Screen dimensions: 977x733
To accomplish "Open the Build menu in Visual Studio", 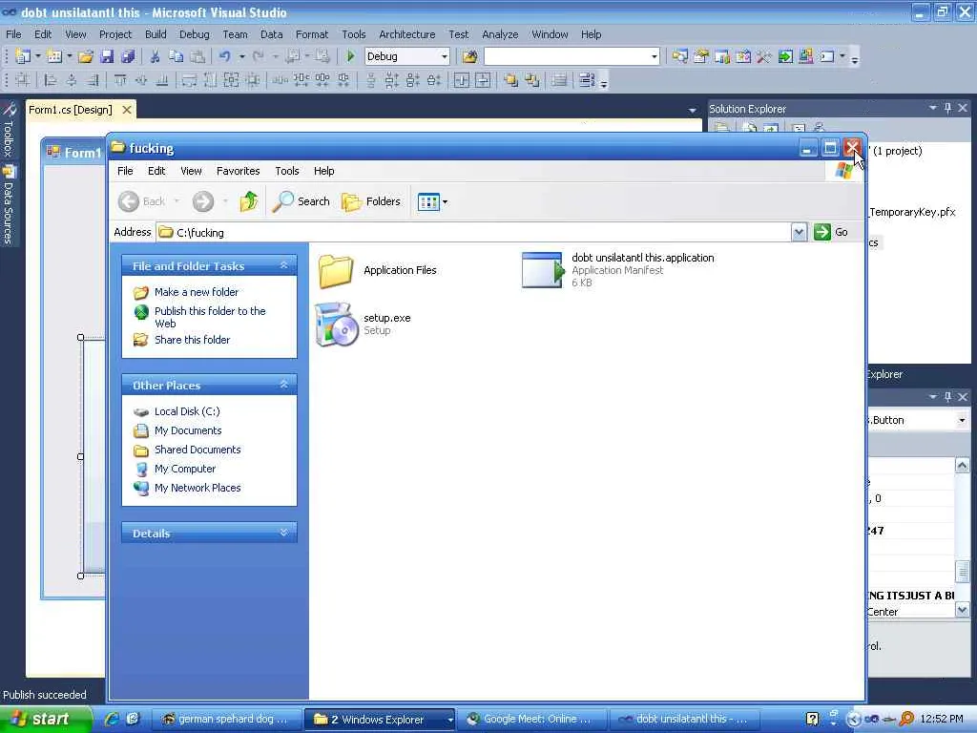I will (x=156, y=34).
